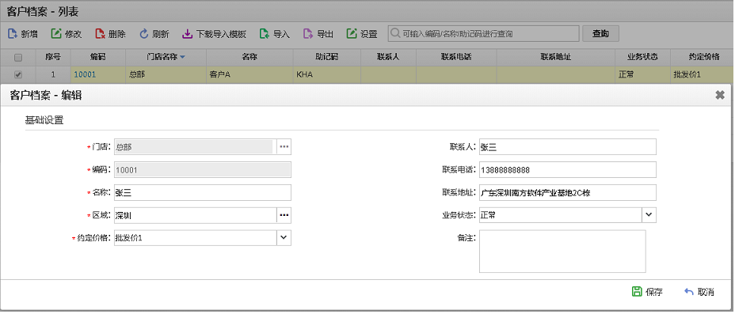Click the 新增 (add new) toolbar icon

[13, 34]
